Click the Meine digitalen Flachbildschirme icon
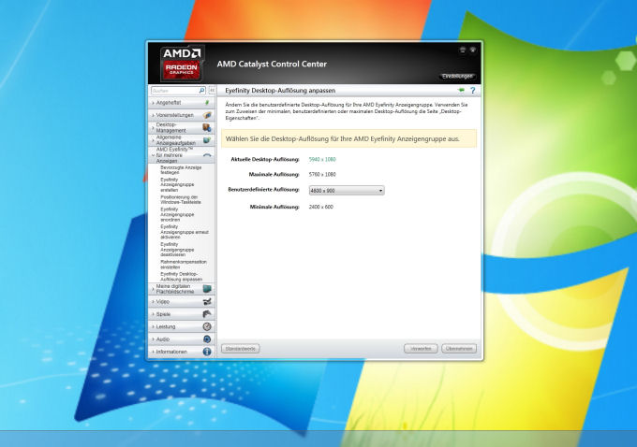Image resolution: width=637 pixels, height=447 pixels. tap(207, 289)
